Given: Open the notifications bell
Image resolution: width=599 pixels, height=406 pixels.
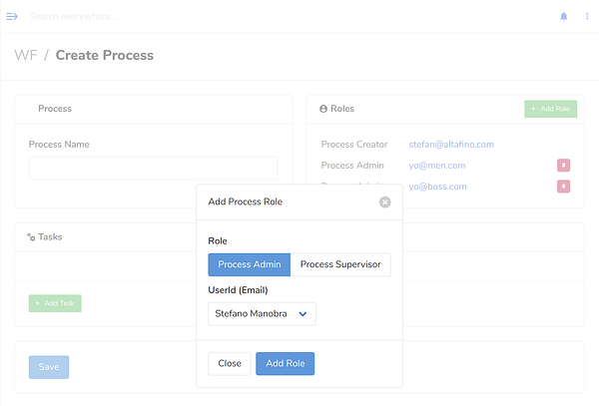Looking at the screenshot, I should coord(564,17).
